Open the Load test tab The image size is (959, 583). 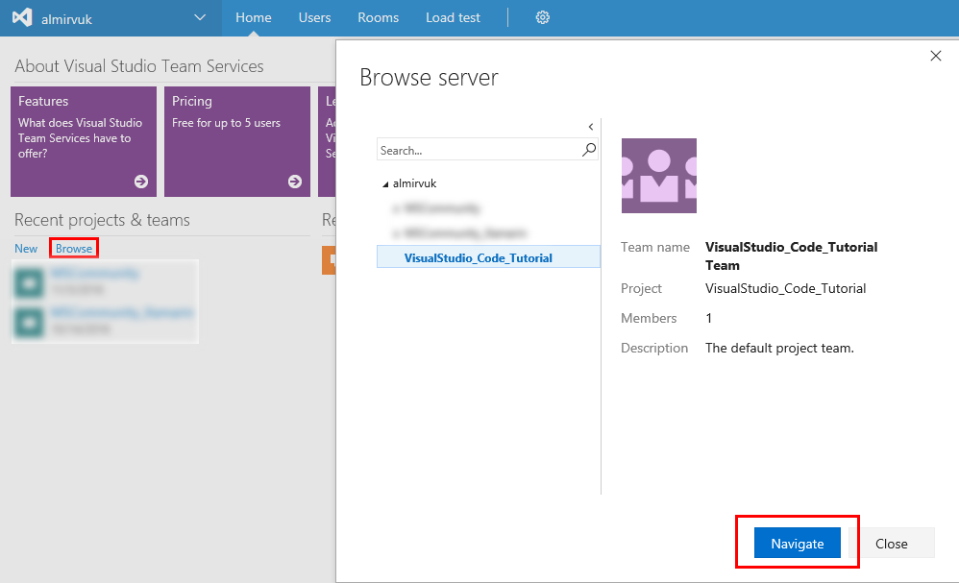[454, 17]
